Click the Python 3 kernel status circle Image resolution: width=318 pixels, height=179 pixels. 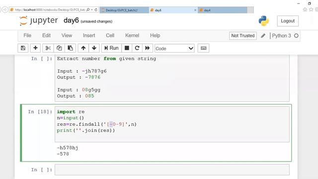tap(296, 36)
